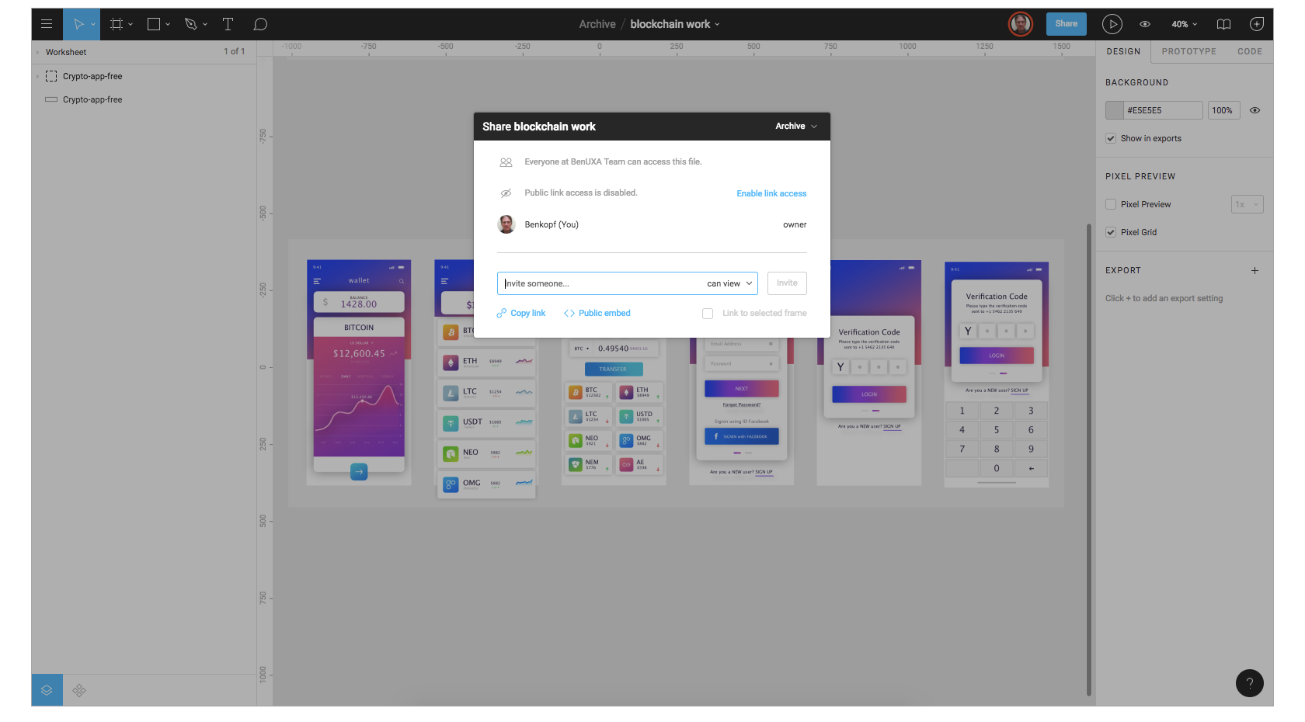
Task: Toggle background visibility eye icon
Action: [1255, 110]
